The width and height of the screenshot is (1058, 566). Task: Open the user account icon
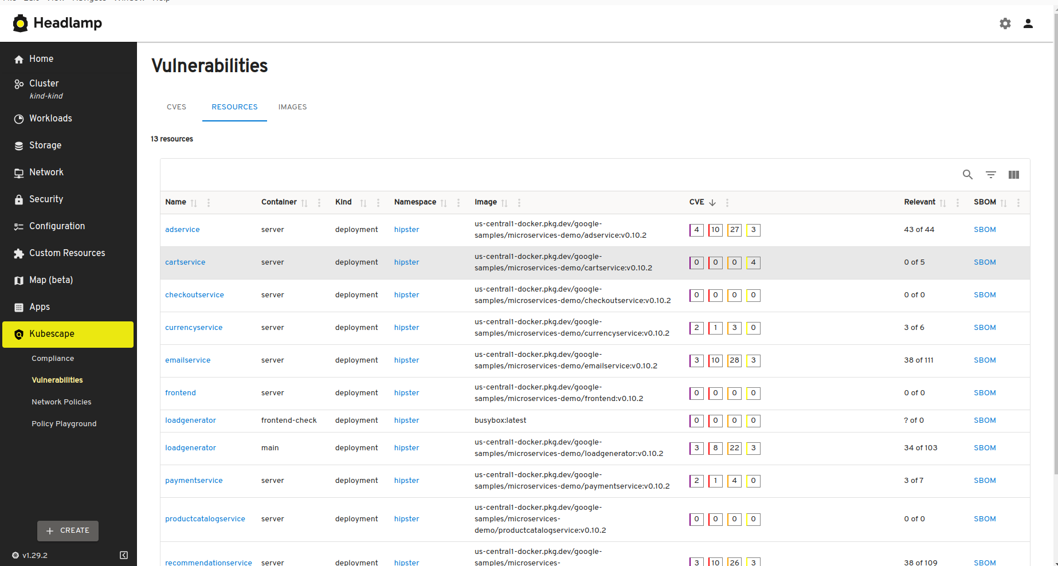[x=1028, y=23]
